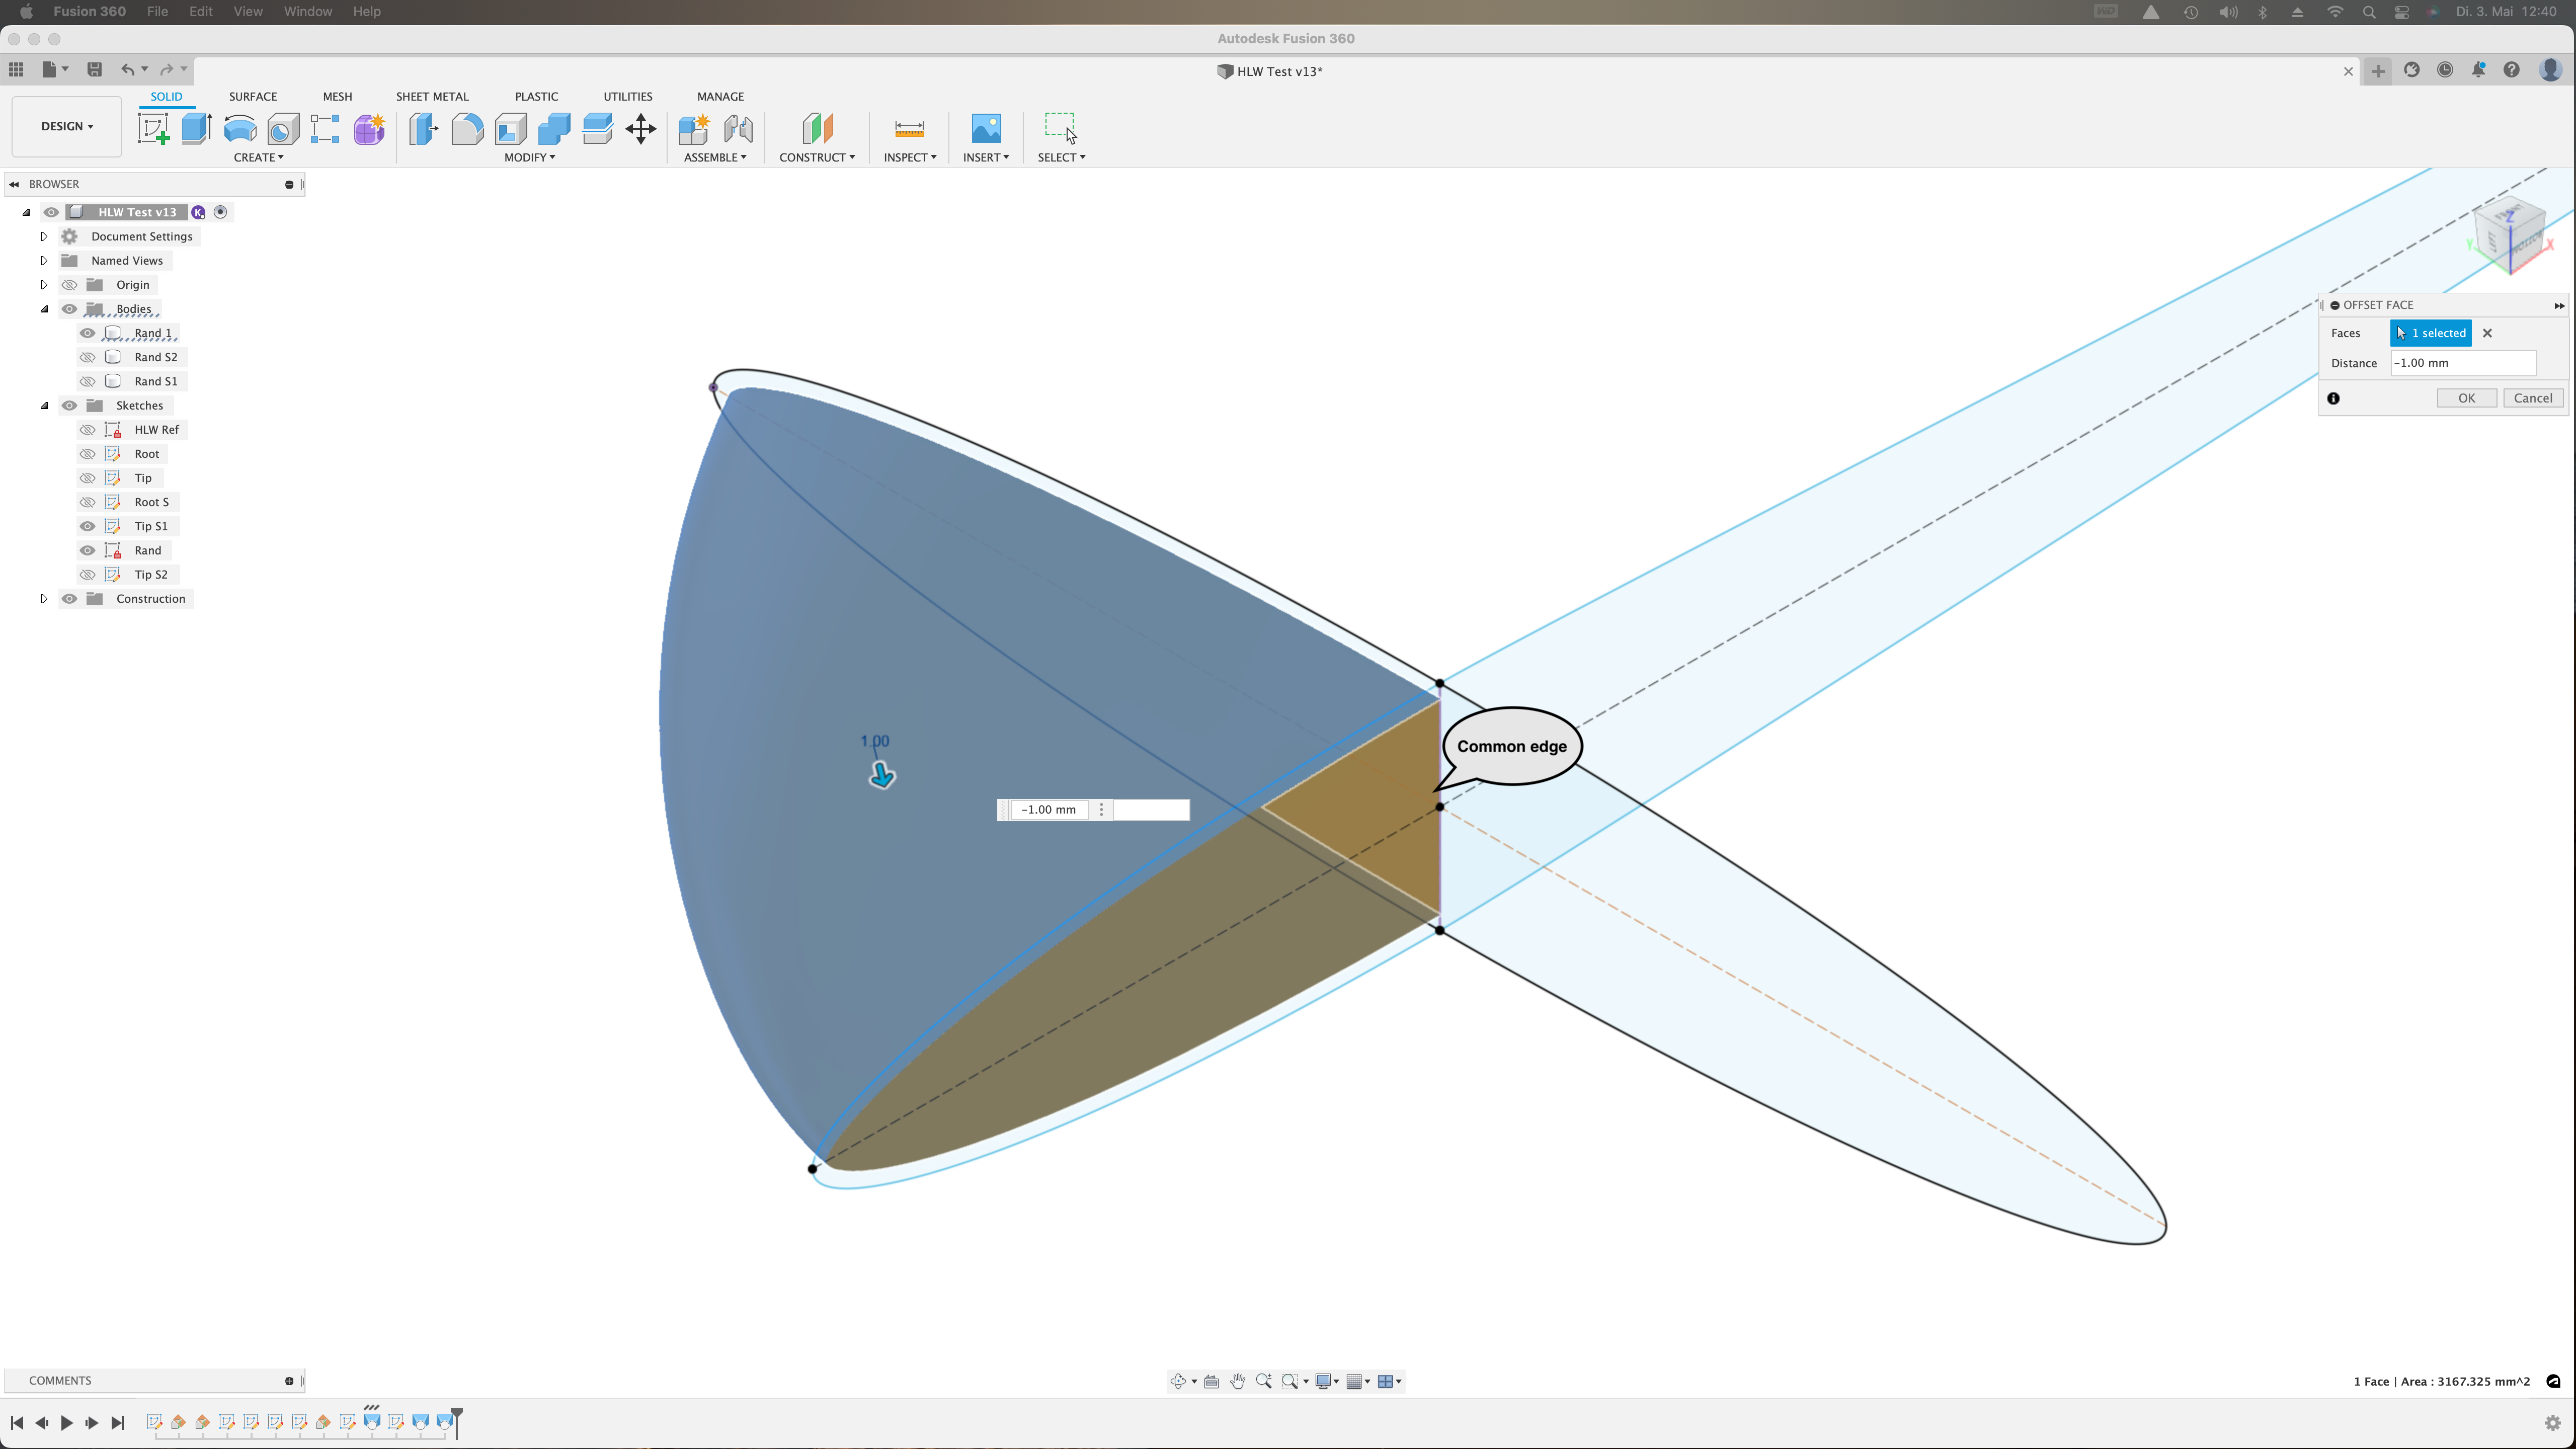Click the 1 selected faces button
The width and height of the screenshot is (2576, 1449).
[x=2431, y=333]
